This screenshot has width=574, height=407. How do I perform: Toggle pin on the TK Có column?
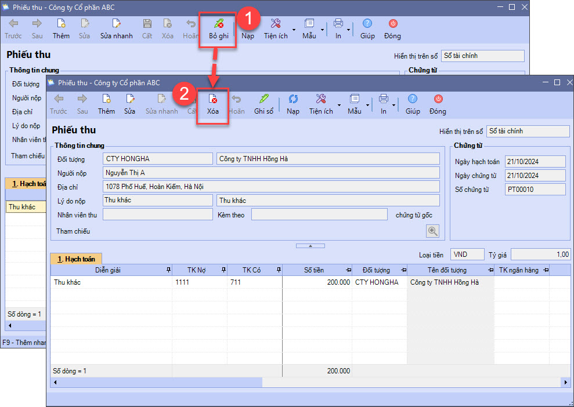(x=278, y=270)
